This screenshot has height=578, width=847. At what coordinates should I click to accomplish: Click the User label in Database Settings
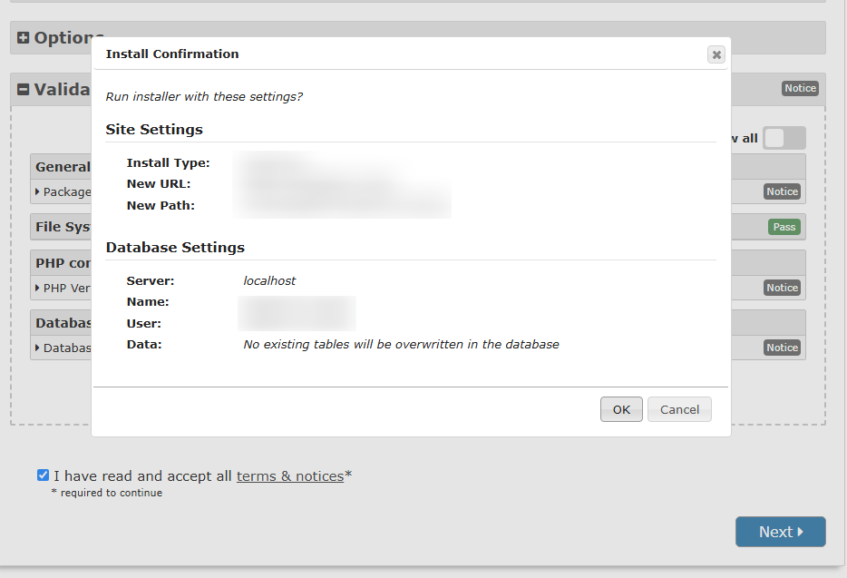click(143, 324)
